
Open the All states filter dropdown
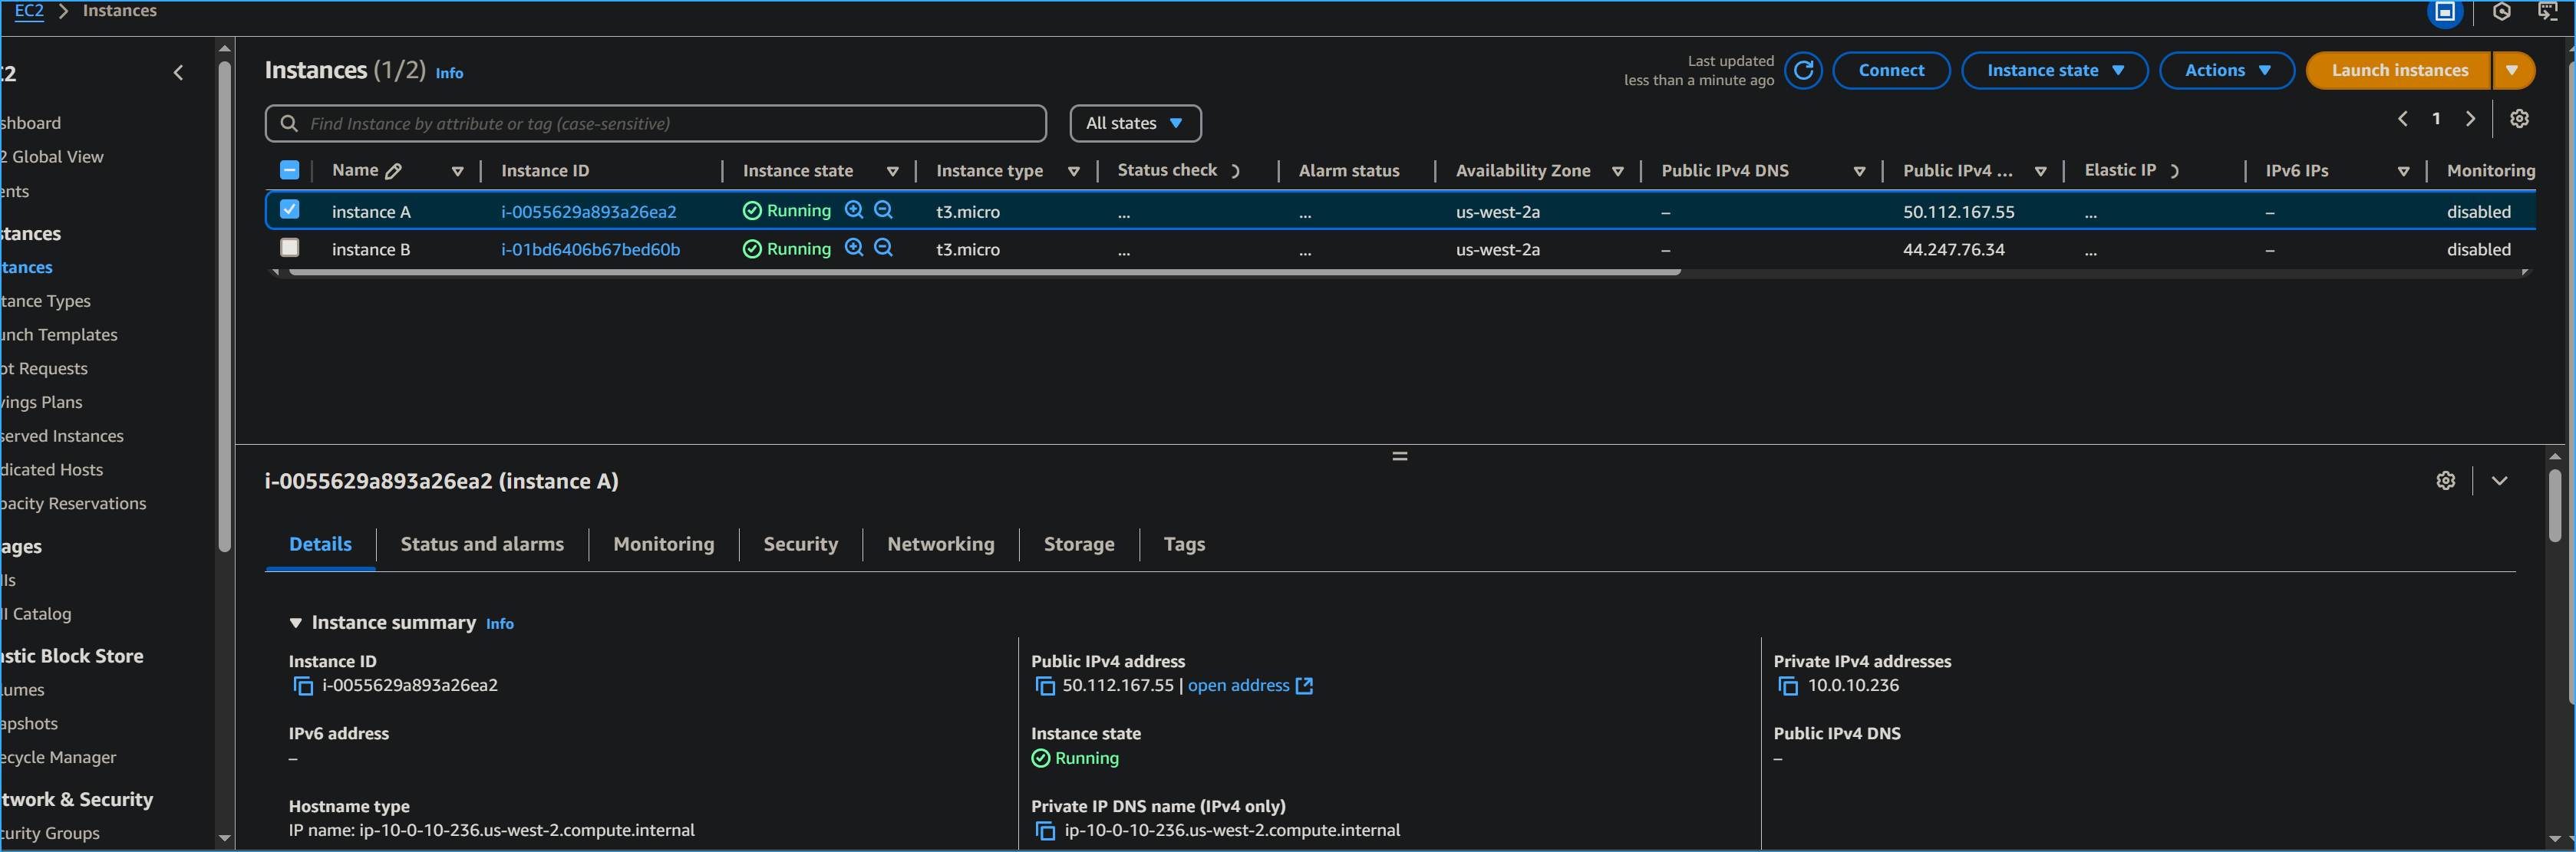click(1135, 123)
